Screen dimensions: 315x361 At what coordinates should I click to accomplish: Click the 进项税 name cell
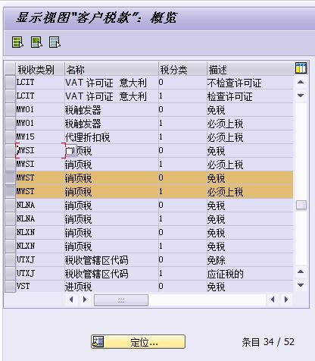pos(111,287)
